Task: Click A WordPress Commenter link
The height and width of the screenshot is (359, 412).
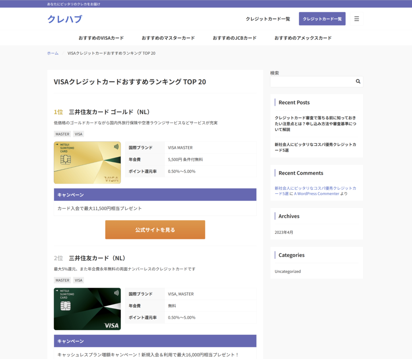Action: (x=317, y=194)
